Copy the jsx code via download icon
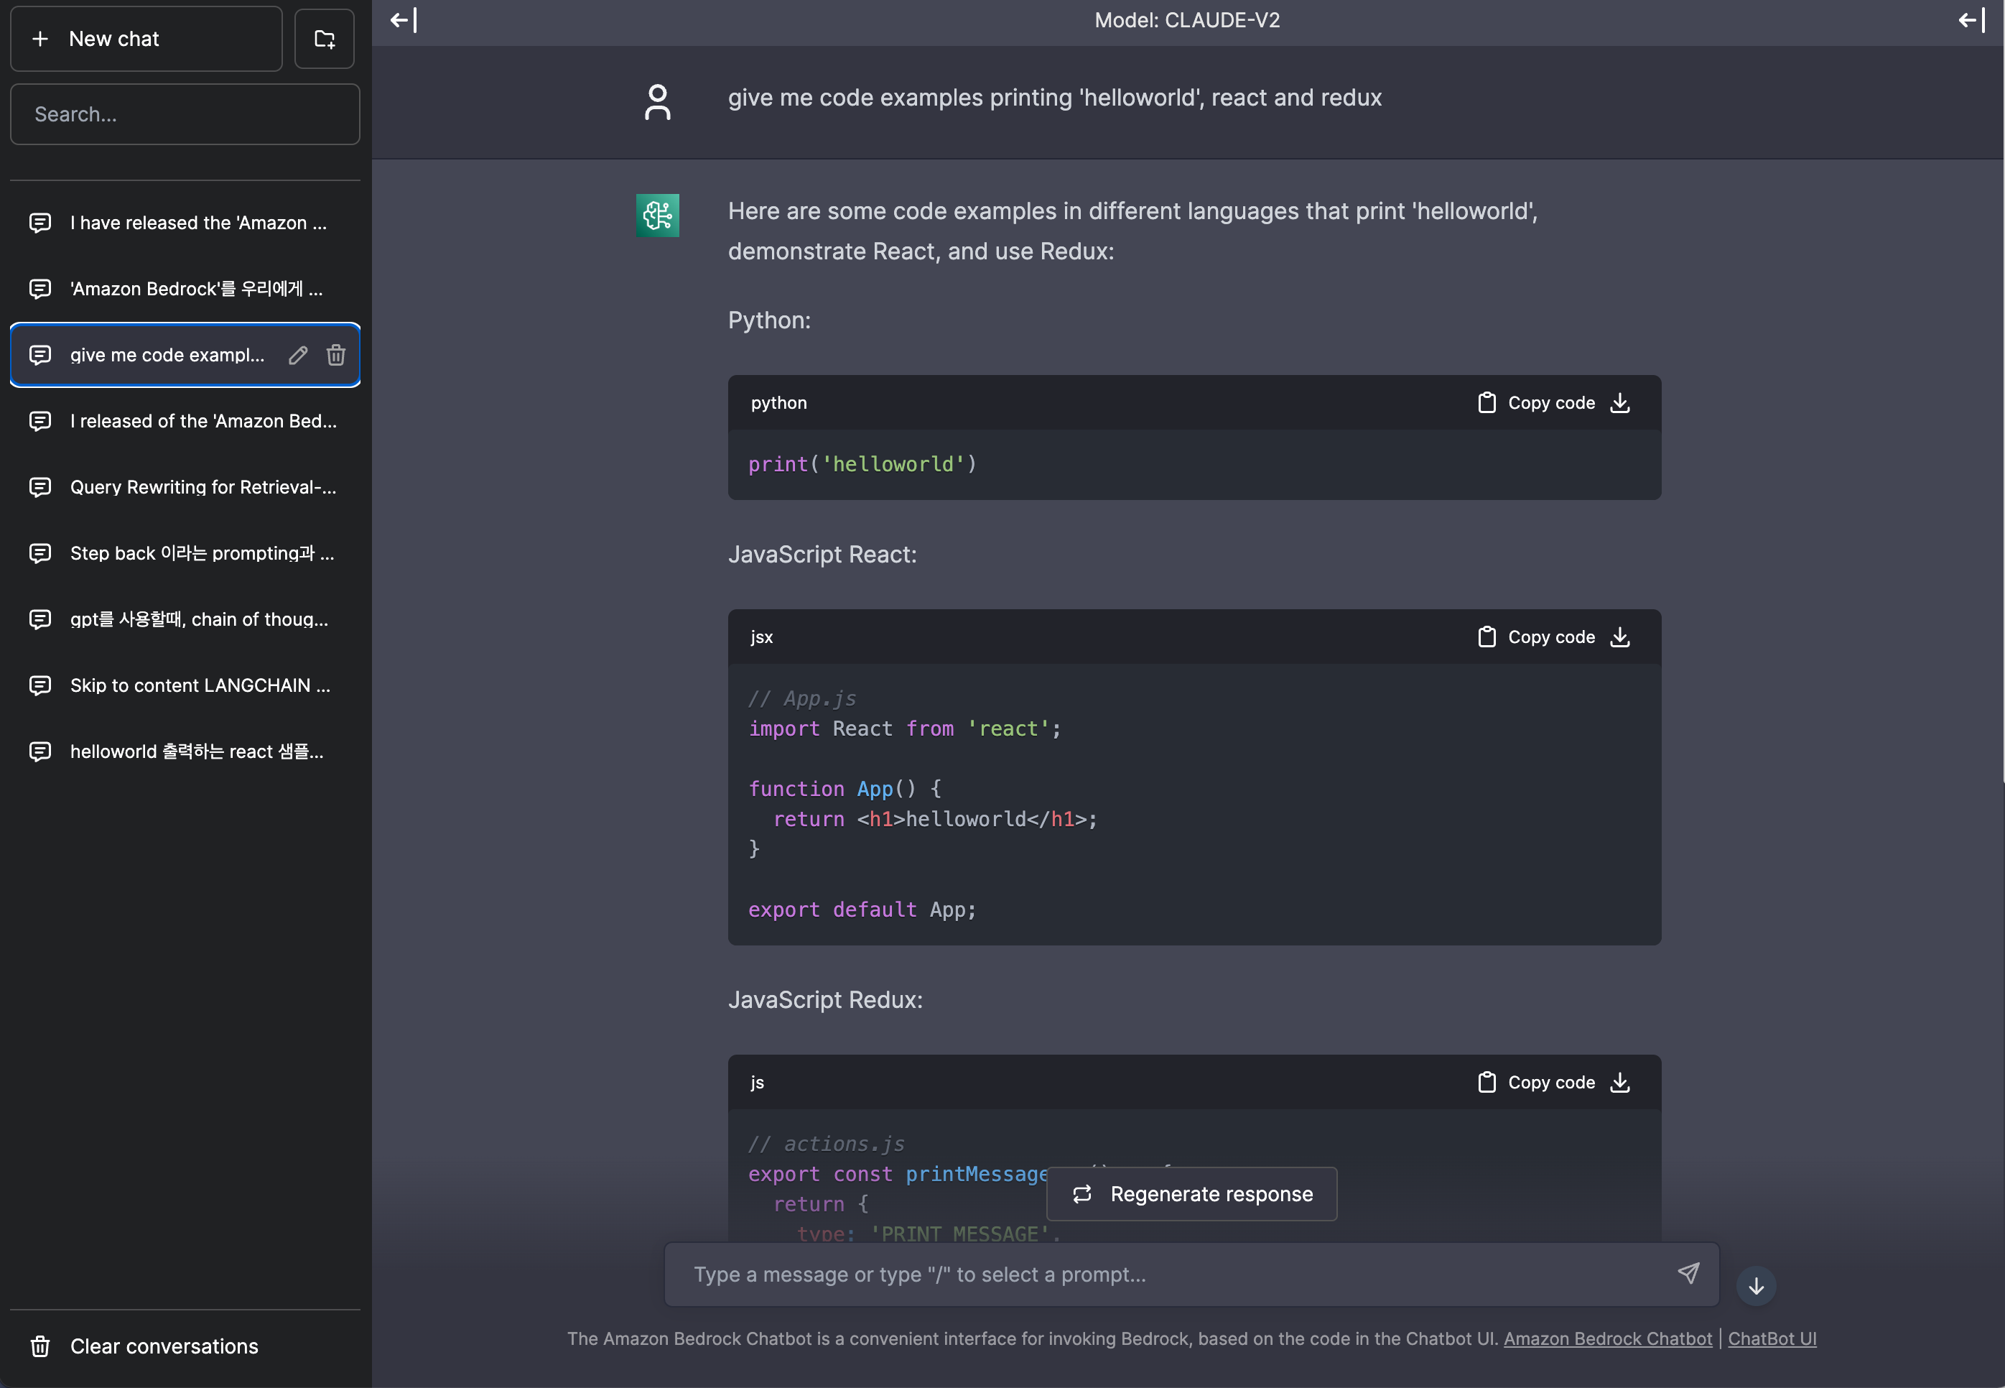Viewport: 2005px width, 1388px height. pos(1620,637)
